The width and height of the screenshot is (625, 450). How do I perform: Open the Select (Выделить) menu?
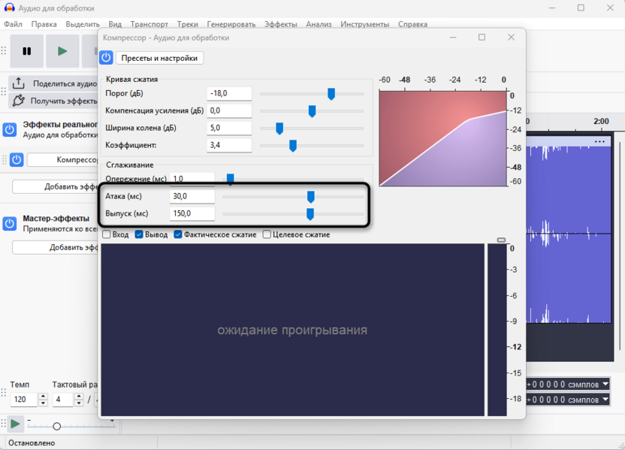click(83, 24)
